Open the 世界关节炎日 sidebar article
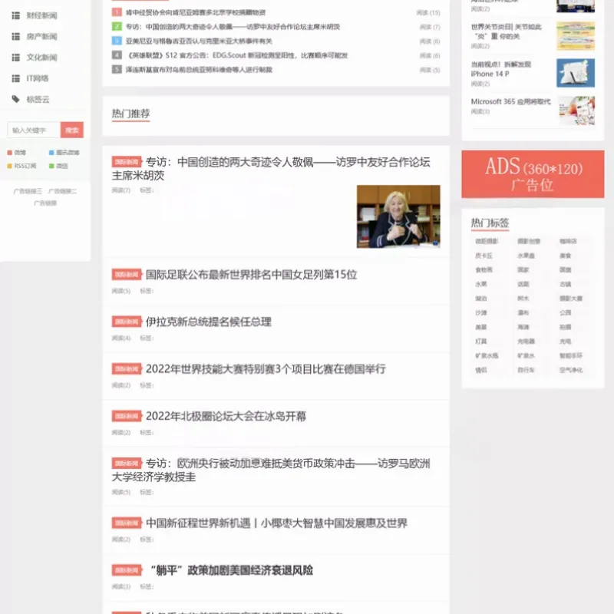The width and height of the screenshot is (614, 614). (507, 31)
